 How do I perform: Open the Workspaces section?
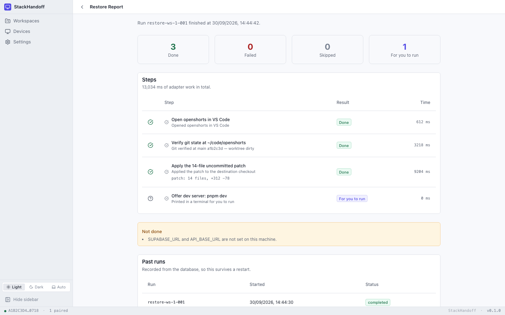[36, 21]
